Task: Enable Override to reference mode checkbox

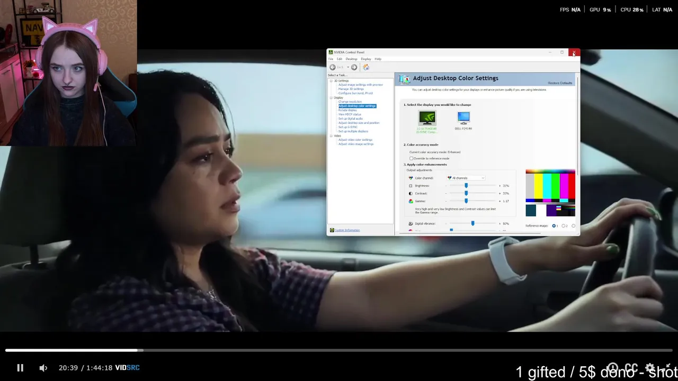Action: click(x=411, y=158)
